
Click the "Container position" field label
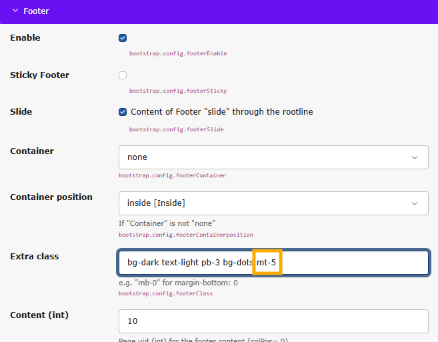[51, 197]
